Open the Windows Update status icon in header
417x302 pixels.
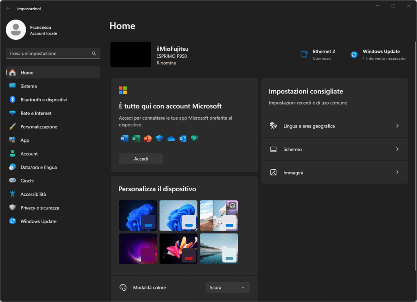[354, 55]
